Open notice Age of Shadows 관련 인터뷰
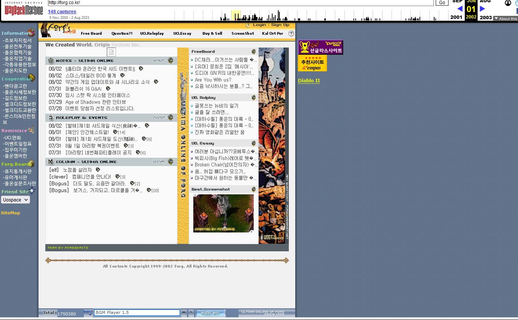 [96, 102]
